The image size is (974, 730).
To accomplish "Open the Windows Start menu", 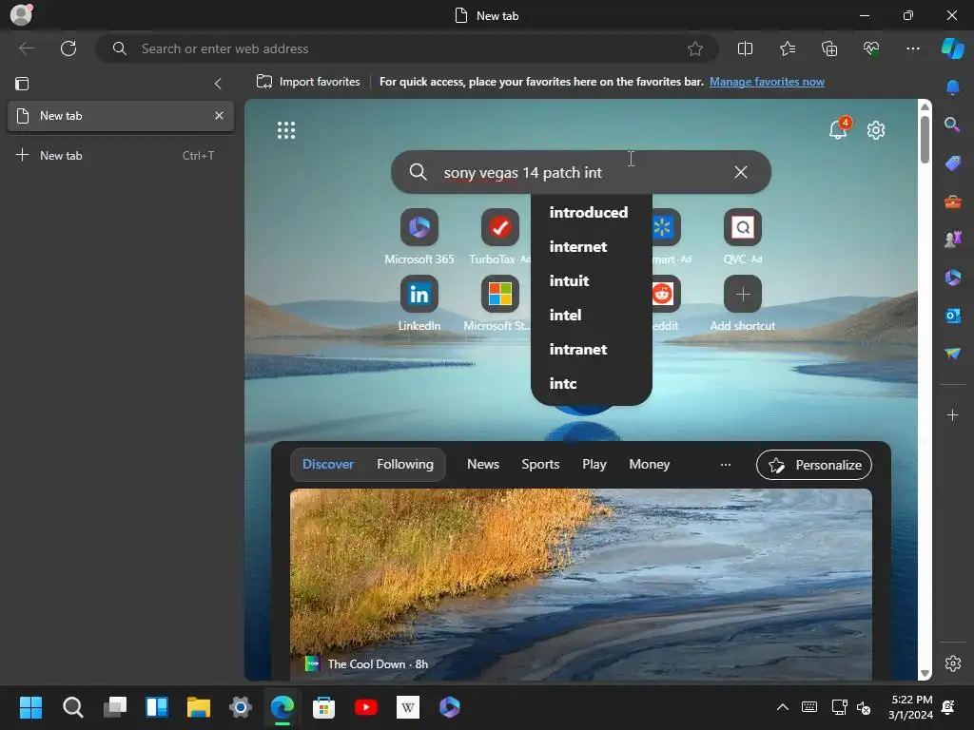I will [30, 707].
